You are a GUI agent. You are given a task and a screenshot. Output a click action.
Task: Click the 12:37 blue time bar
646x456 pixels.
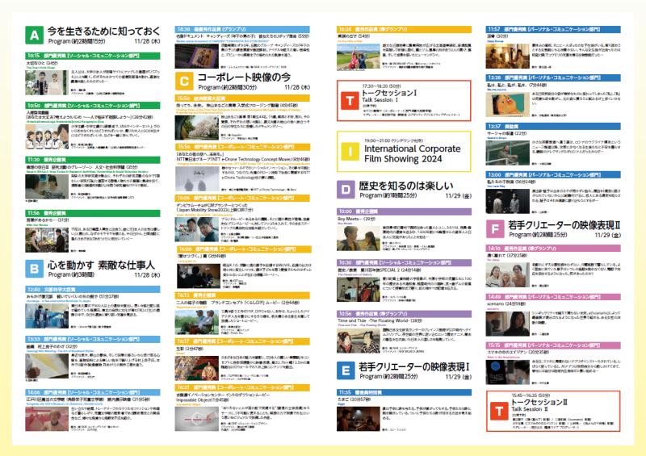553,126
